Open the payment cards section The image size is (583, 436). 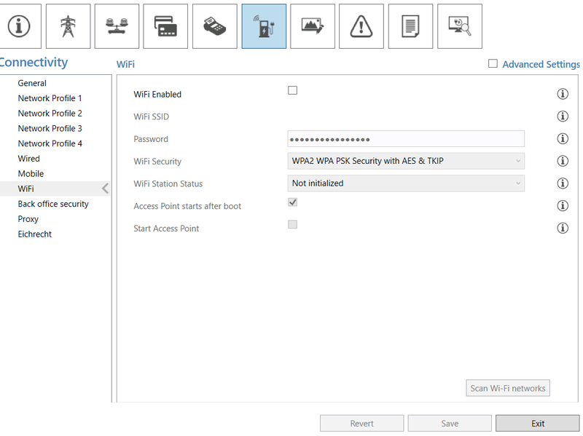click(165, 26)
